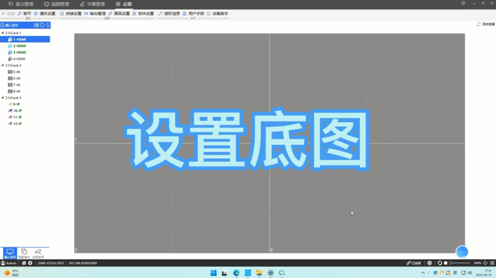Click the Card-2 label
This screenshot has height=278, width=496.
tap(16, 65)
